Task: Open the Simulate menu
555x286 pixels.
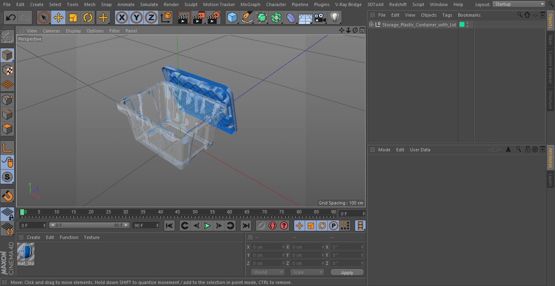Action: pos(149,4)
